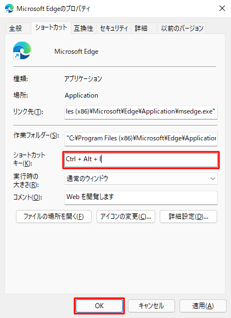Switch to the 以前のバージョン tab

[182, 28]
